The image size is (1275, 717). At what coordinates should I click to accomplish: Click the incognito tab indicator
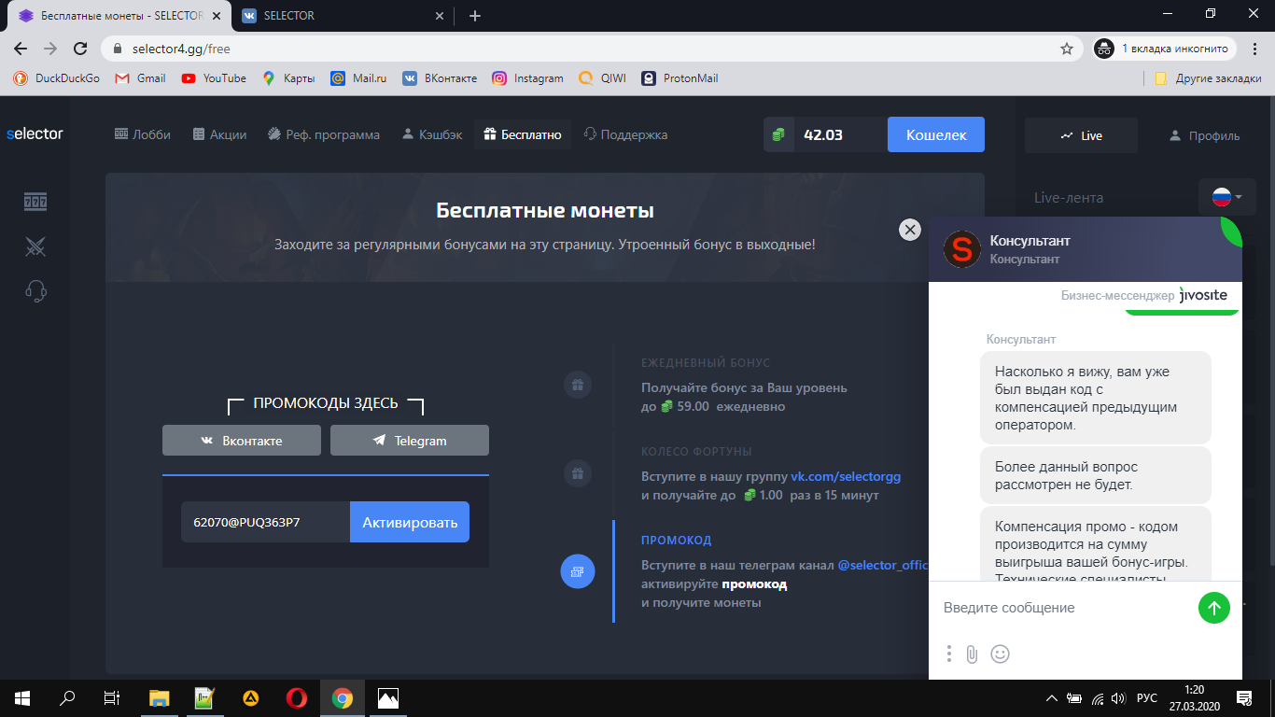coord(1165,49)
